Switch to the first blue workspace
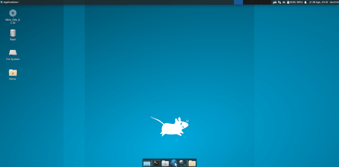 238,2
